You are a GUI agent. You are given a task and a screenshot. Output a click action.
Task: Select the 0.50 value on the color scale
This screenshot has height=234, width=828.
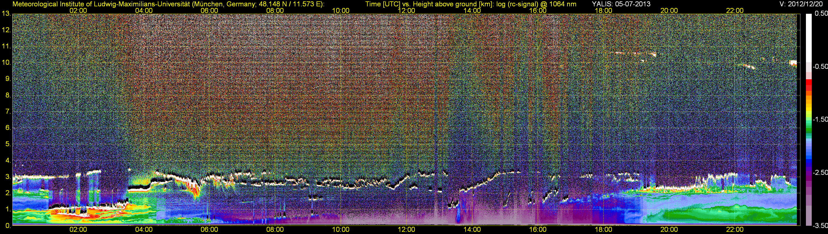click(821, 13)
